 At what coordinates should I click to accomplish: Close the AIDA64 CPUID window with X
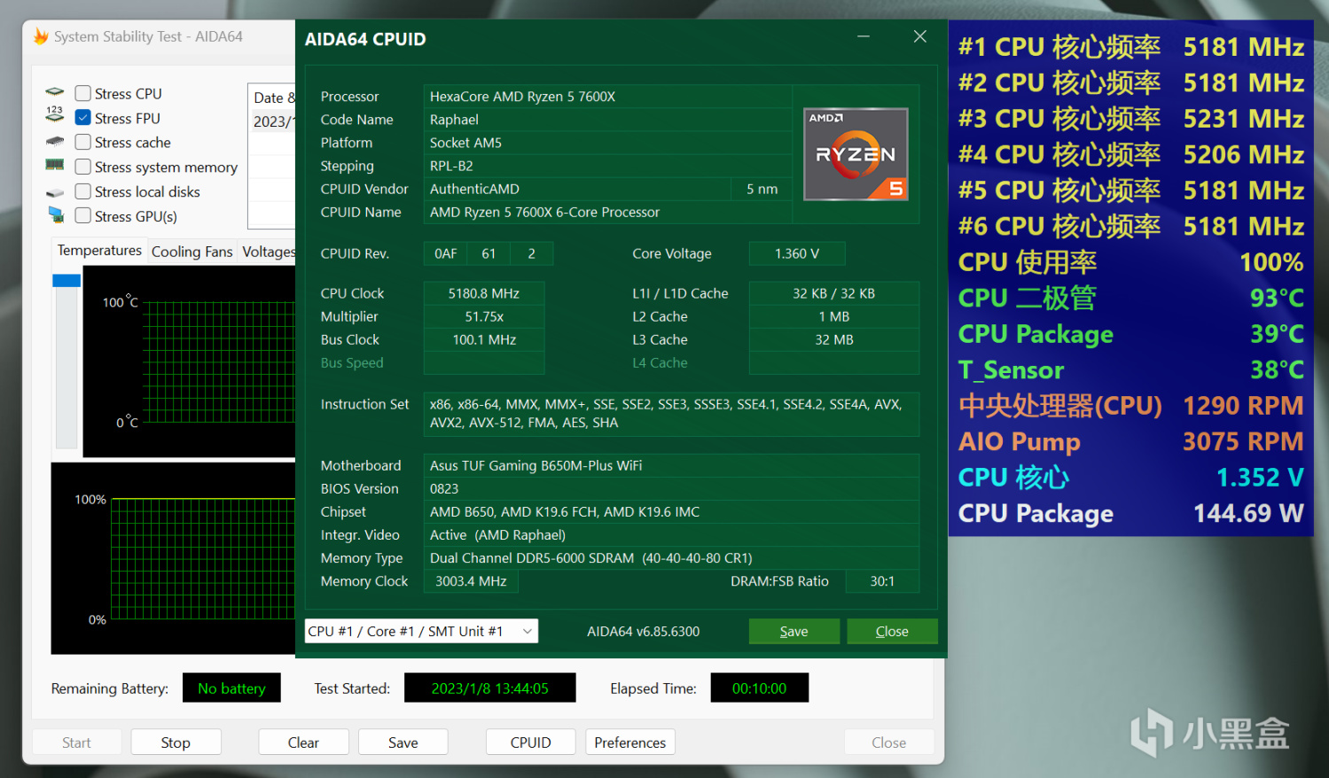pos(920,36)
